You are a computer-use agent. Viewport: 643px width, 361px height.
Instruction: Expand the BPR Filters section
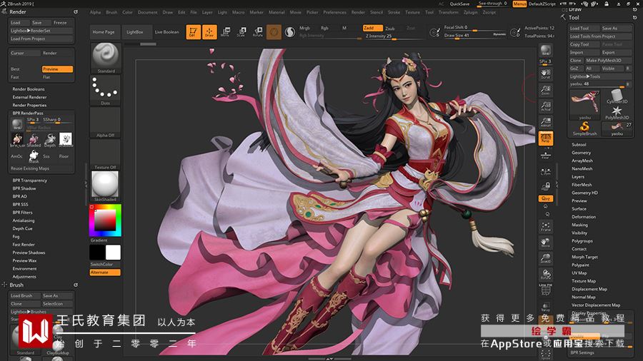pyautogui.click(x=23, y=213)
